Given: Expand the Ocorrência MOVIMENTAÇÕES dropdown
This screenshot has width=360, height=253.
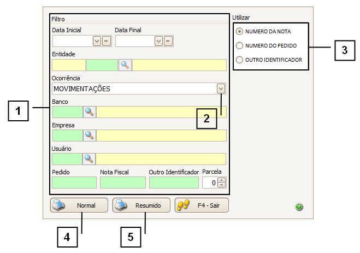Looking at the screenshot, I should tap(221, 89).
